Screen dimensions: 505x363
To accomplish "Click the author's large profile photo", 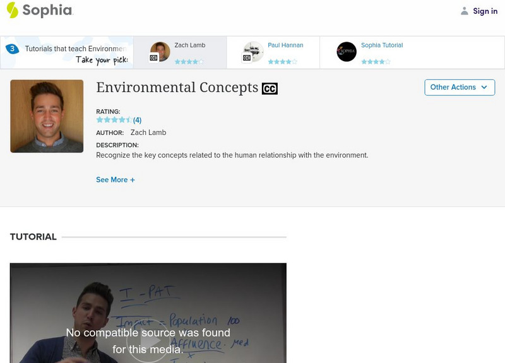I will pyautogui.click(x=47, y=116).
